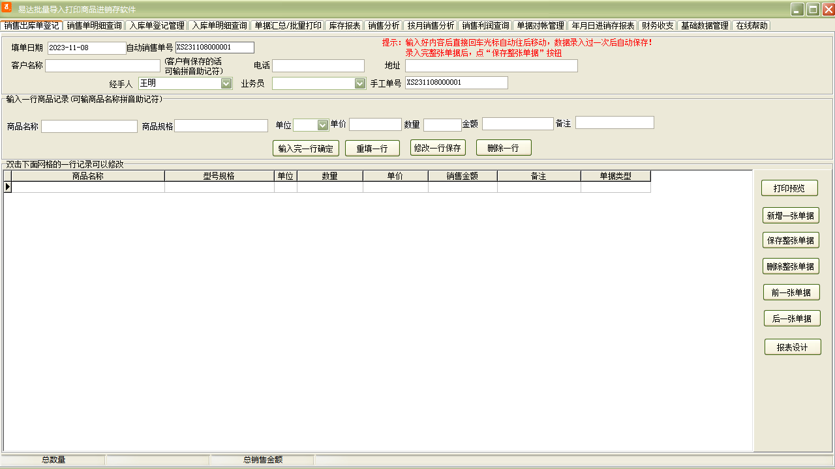Image resolution: width=835 pixels, height=469 pixels.
Task: Click the 重填一行 button
Action: [372, 149]
